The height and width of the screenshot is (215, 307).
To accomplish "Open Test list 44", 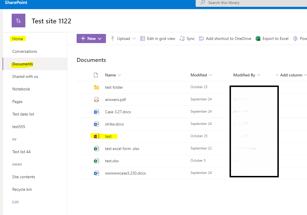I will click(x=21, y=152).
